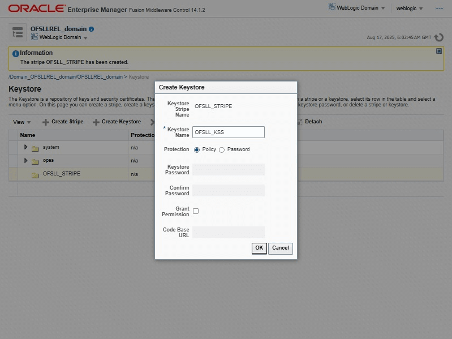Select the Policy protection radio button
Image resolution: width=452 pixels, height=339 pixels.
coord(197,150)
